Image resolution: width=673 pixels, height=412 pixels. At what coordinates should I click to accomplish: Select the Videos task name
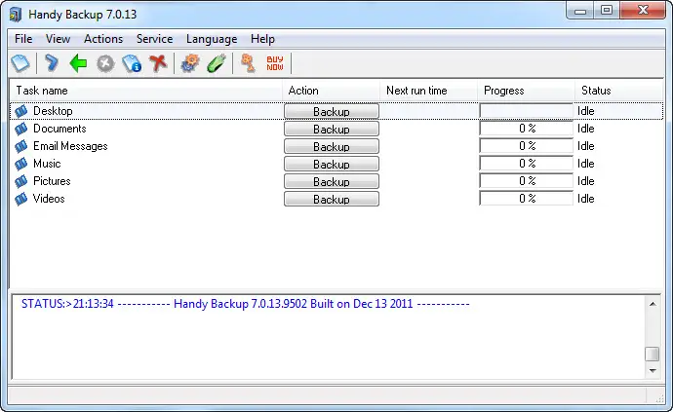pos(49,199)
